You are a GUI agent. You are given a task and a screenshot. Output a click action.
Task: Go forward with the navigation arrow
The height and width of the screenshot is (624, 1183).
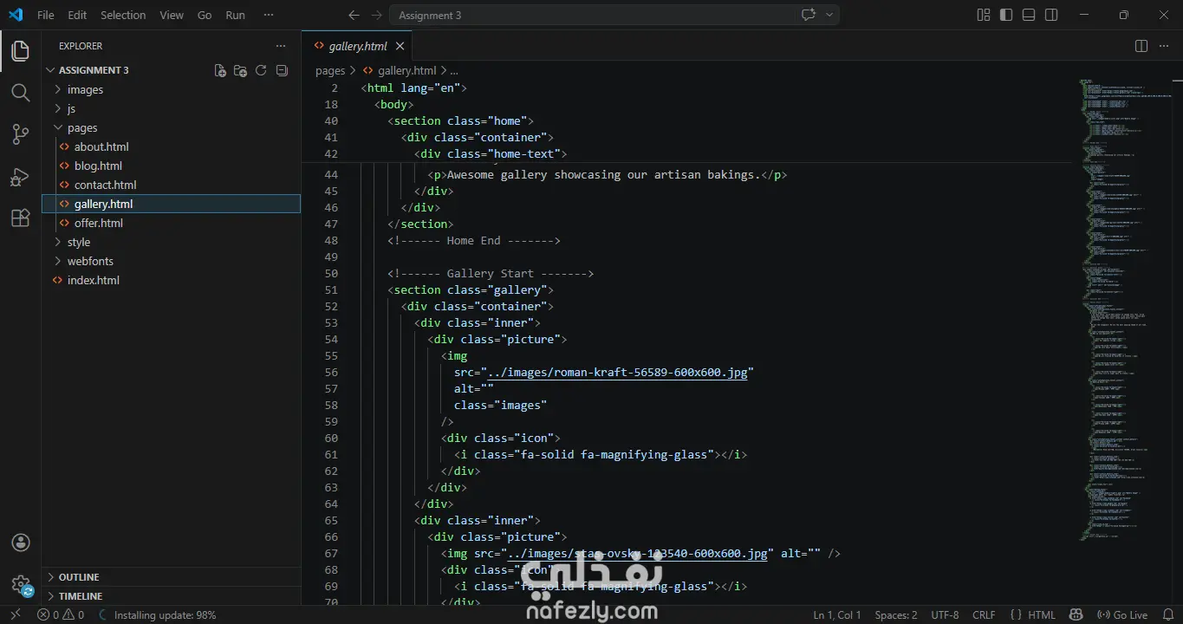pos(376,15)
